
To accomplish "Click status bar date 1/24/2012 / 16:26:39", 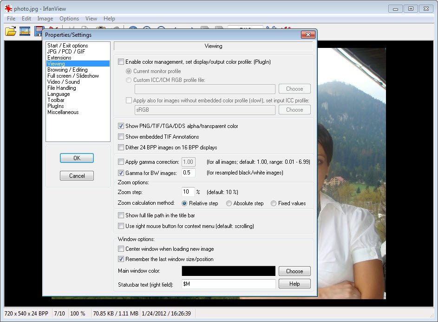I will [166, 313].
